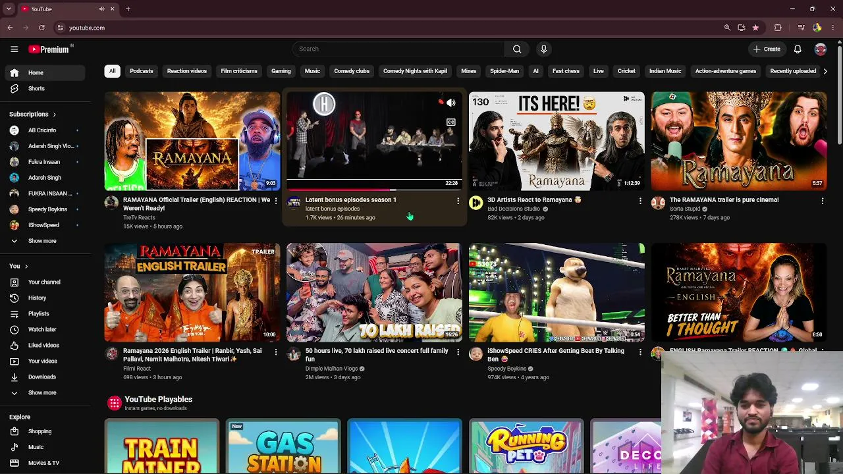Open the Create menu
This screenshot has height=474, width=843.
(767, 49)
